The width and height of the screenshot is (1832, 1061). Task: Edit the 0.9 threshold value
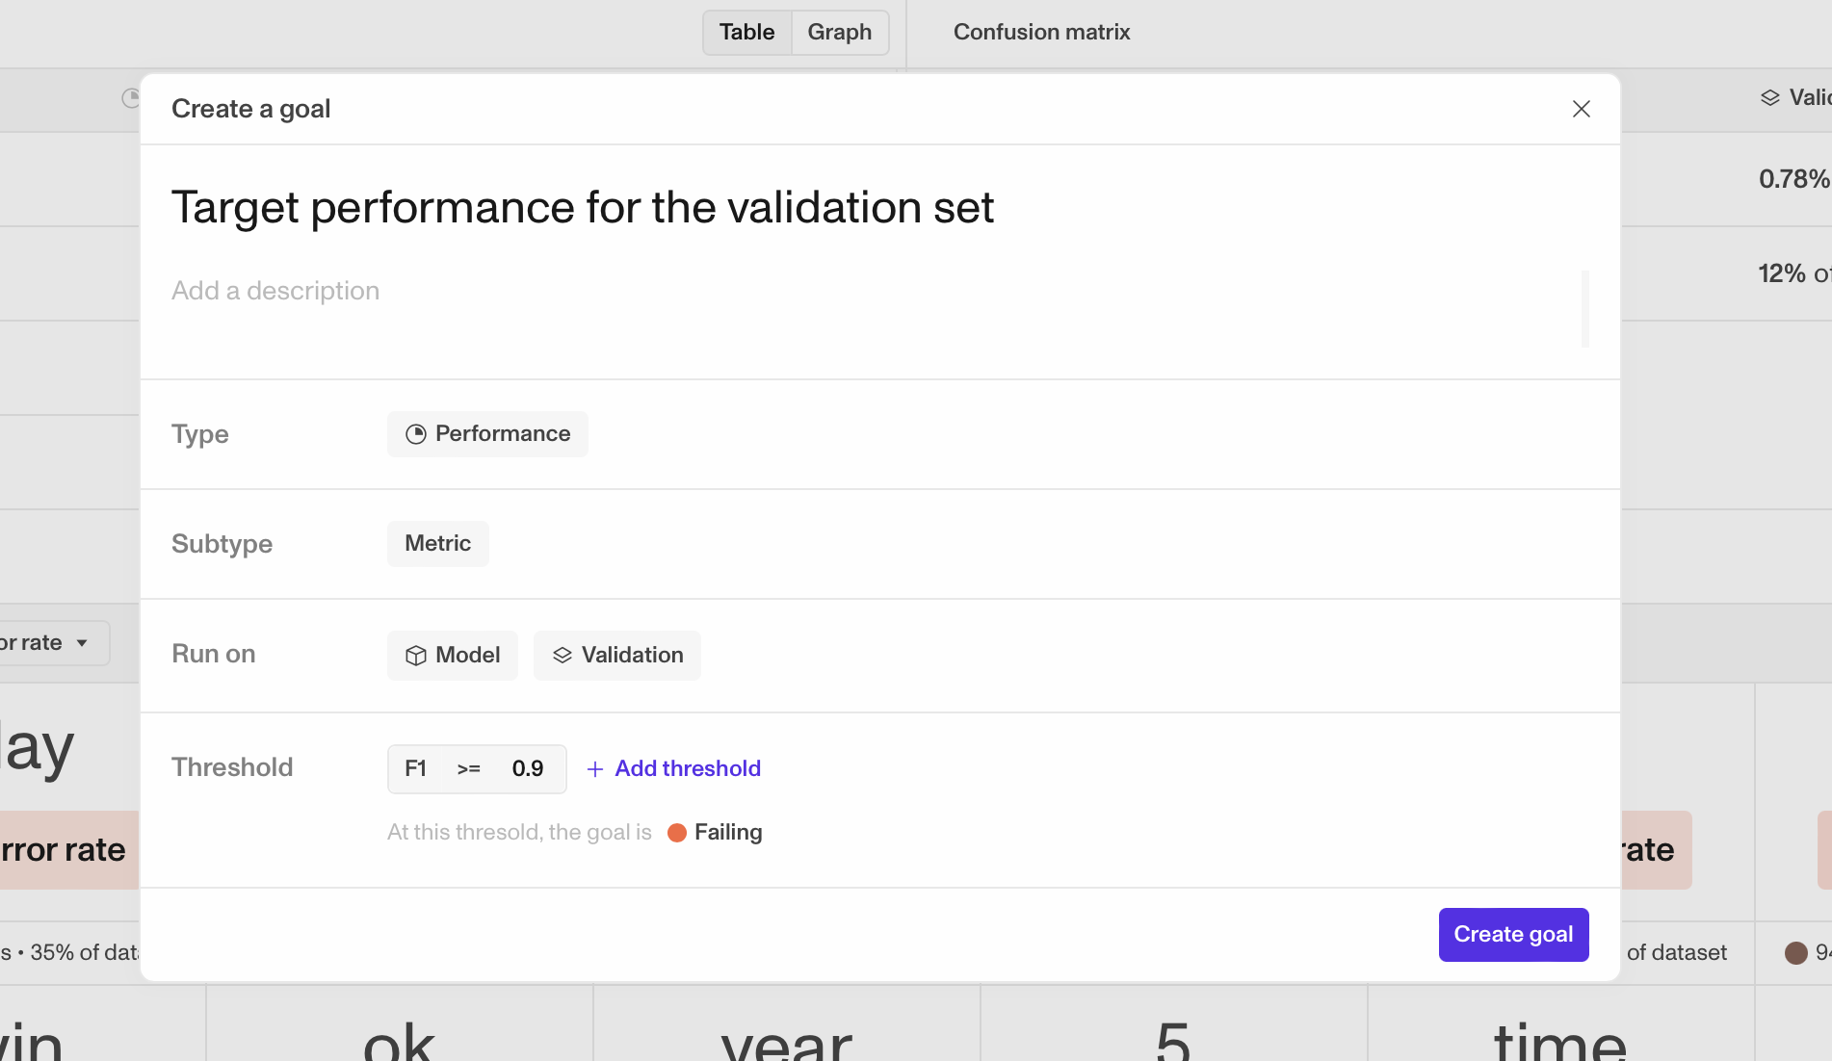click(x=528, y=769)
